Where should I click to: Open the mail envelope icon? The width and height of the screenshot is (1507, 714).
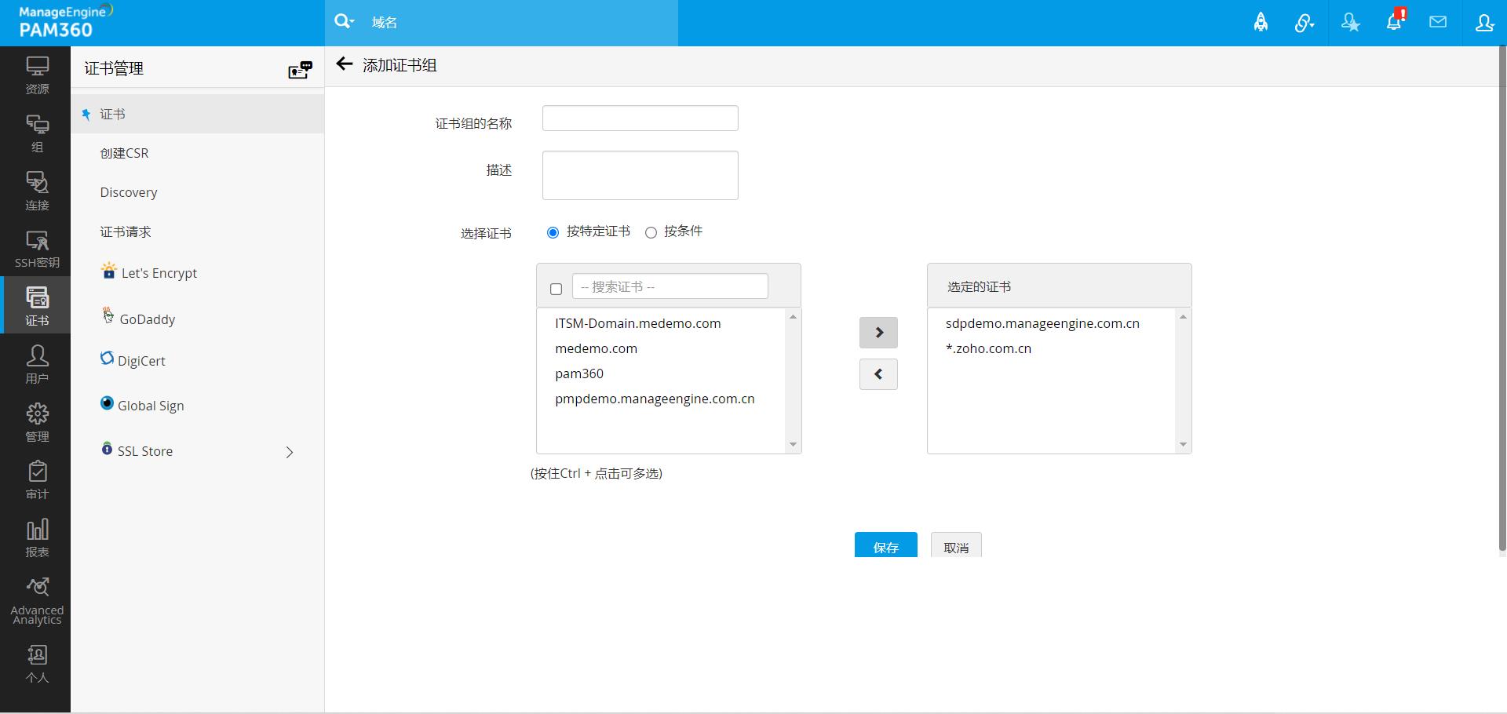[1438, 22]
